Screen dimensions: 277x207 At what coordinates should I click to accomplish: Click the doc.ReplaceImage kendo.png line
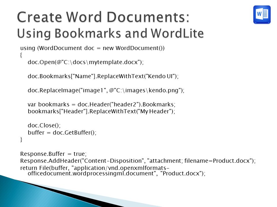(x=106, y=90)
